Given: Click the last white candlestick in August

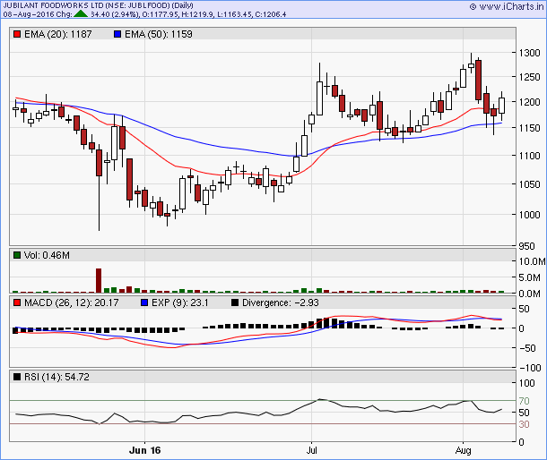Looking at the screenshot, I should 501,106.
